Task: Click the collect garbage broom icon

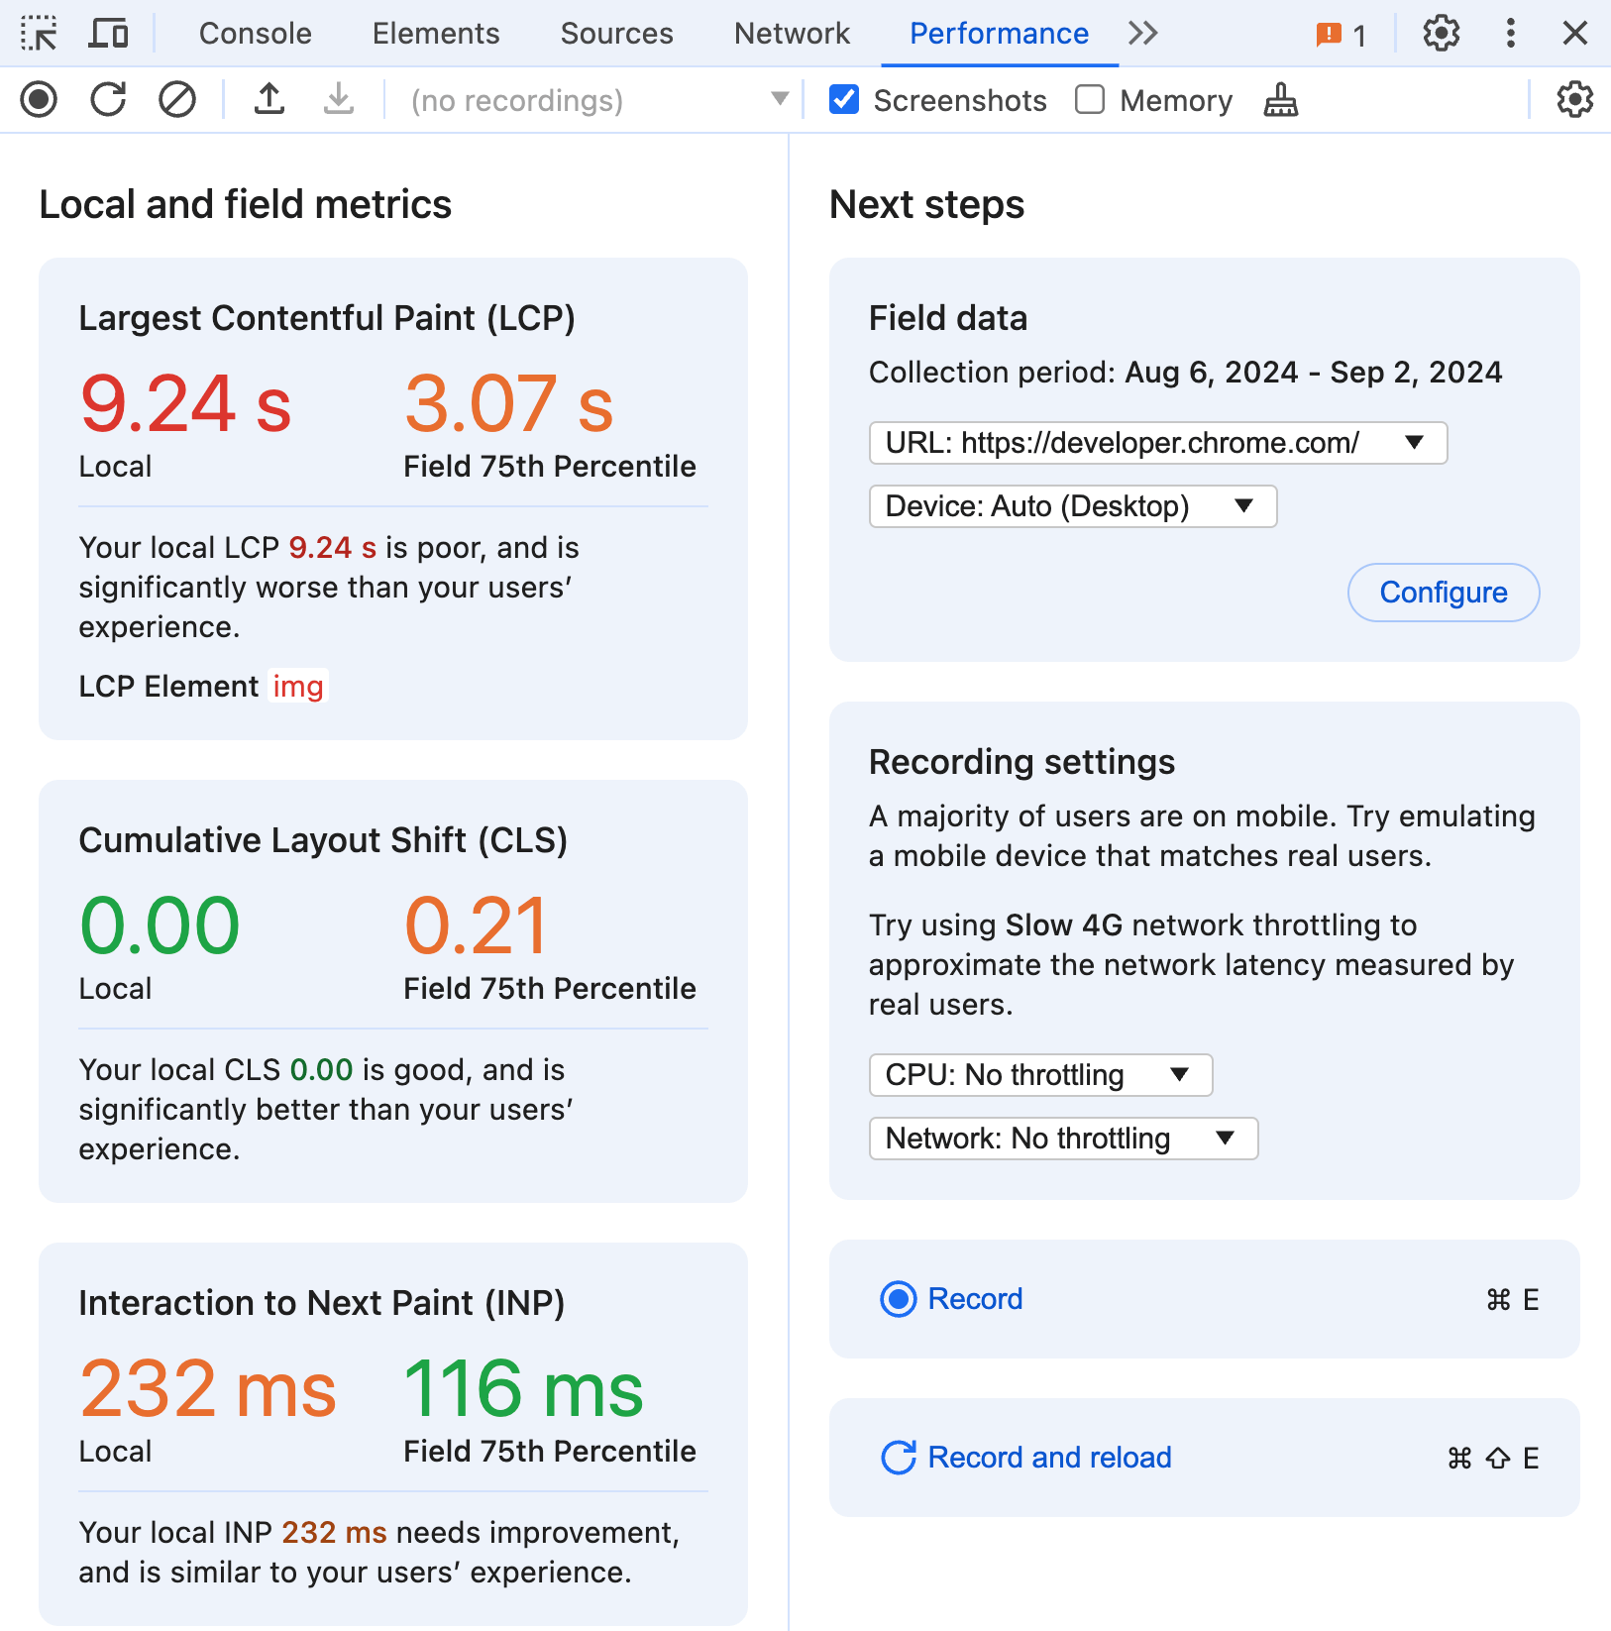Action: [1280, 99]
